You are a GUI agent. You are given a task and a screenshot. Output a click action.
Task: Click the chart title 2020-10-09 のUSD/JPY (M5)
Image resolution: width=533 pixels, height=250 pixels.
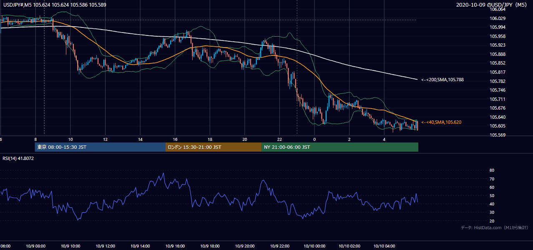tap(492, 5)
